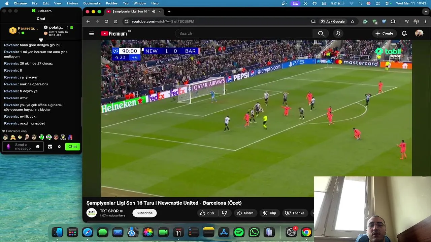The width and height of the screenshot is (431, 242).
Task: Open FaceTime from the Dock
Action: pyautogui.click(x=163, y=232)
